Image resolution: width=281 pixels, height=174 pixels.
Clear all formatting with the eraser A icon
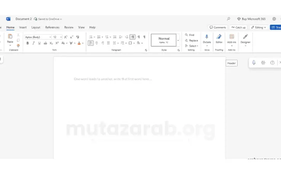tap(77, 37)
